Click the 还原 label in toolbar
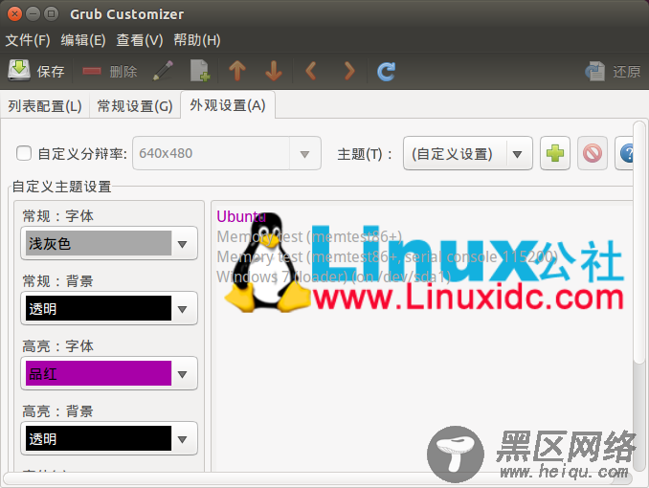Screen dimensions: 649x488 click(627, 72)
